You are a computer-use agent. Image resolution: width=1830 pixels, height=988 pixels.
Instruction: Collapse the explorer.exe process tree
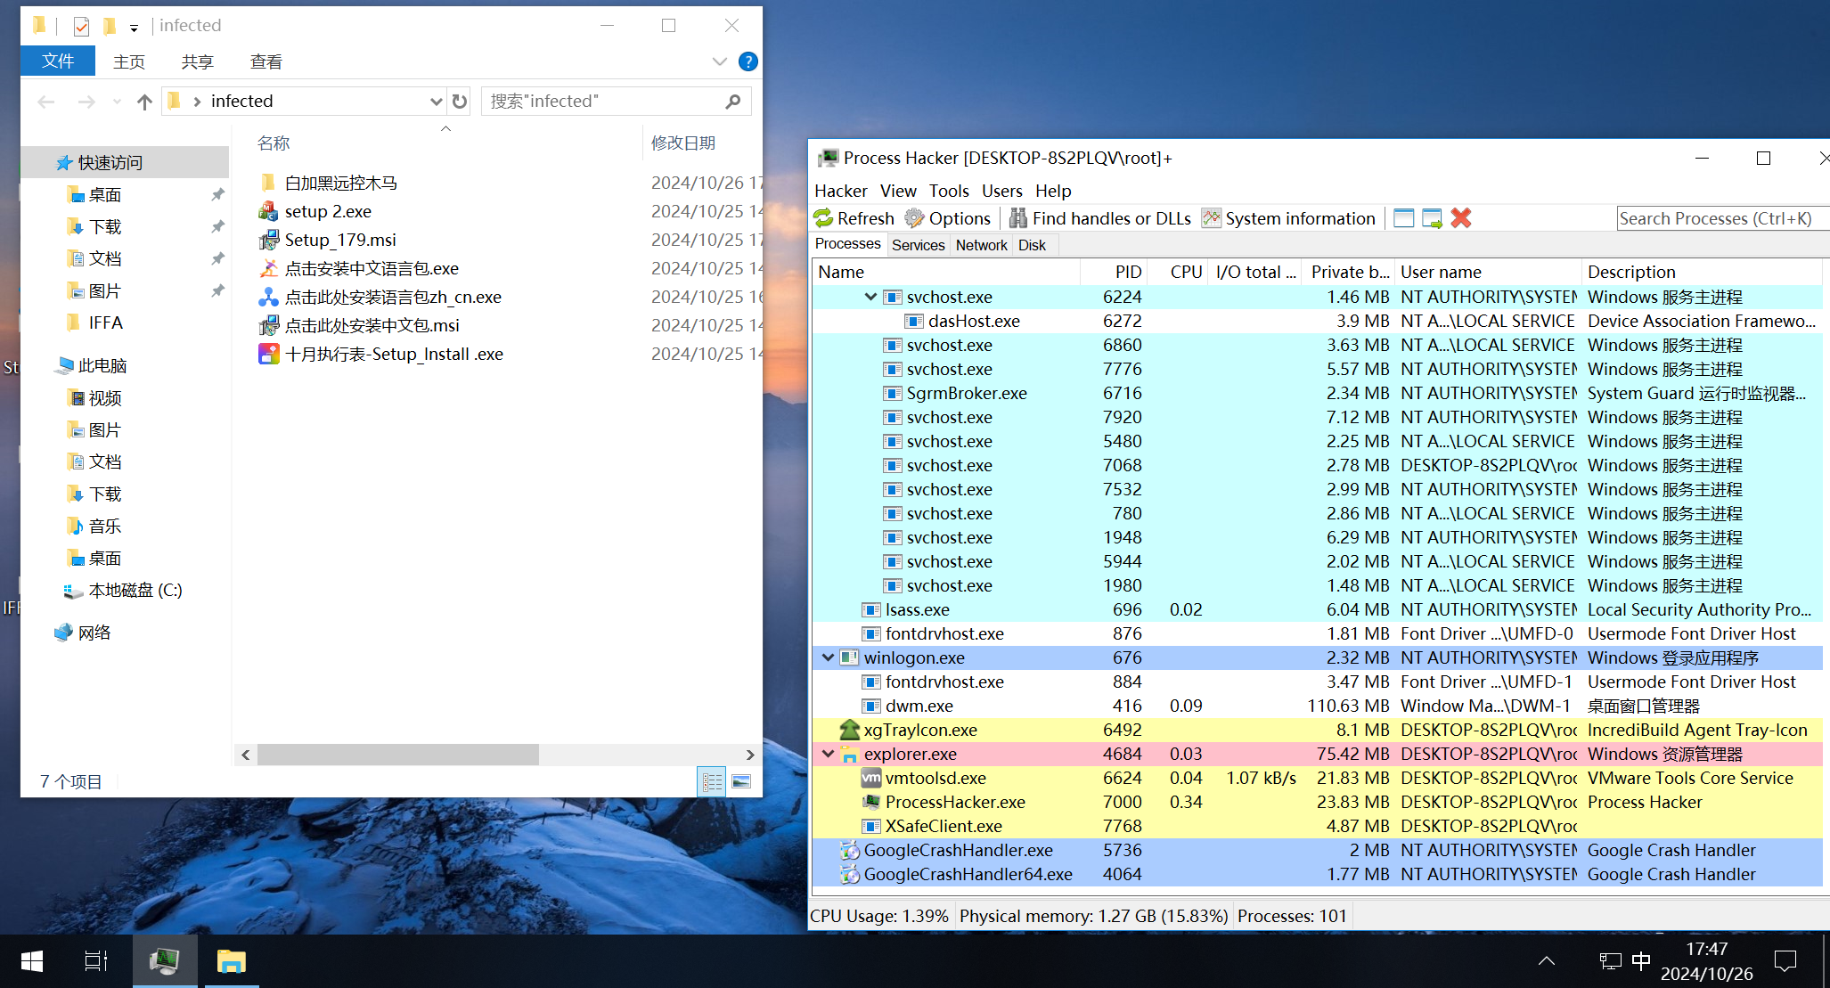click(x=828, y=754)
